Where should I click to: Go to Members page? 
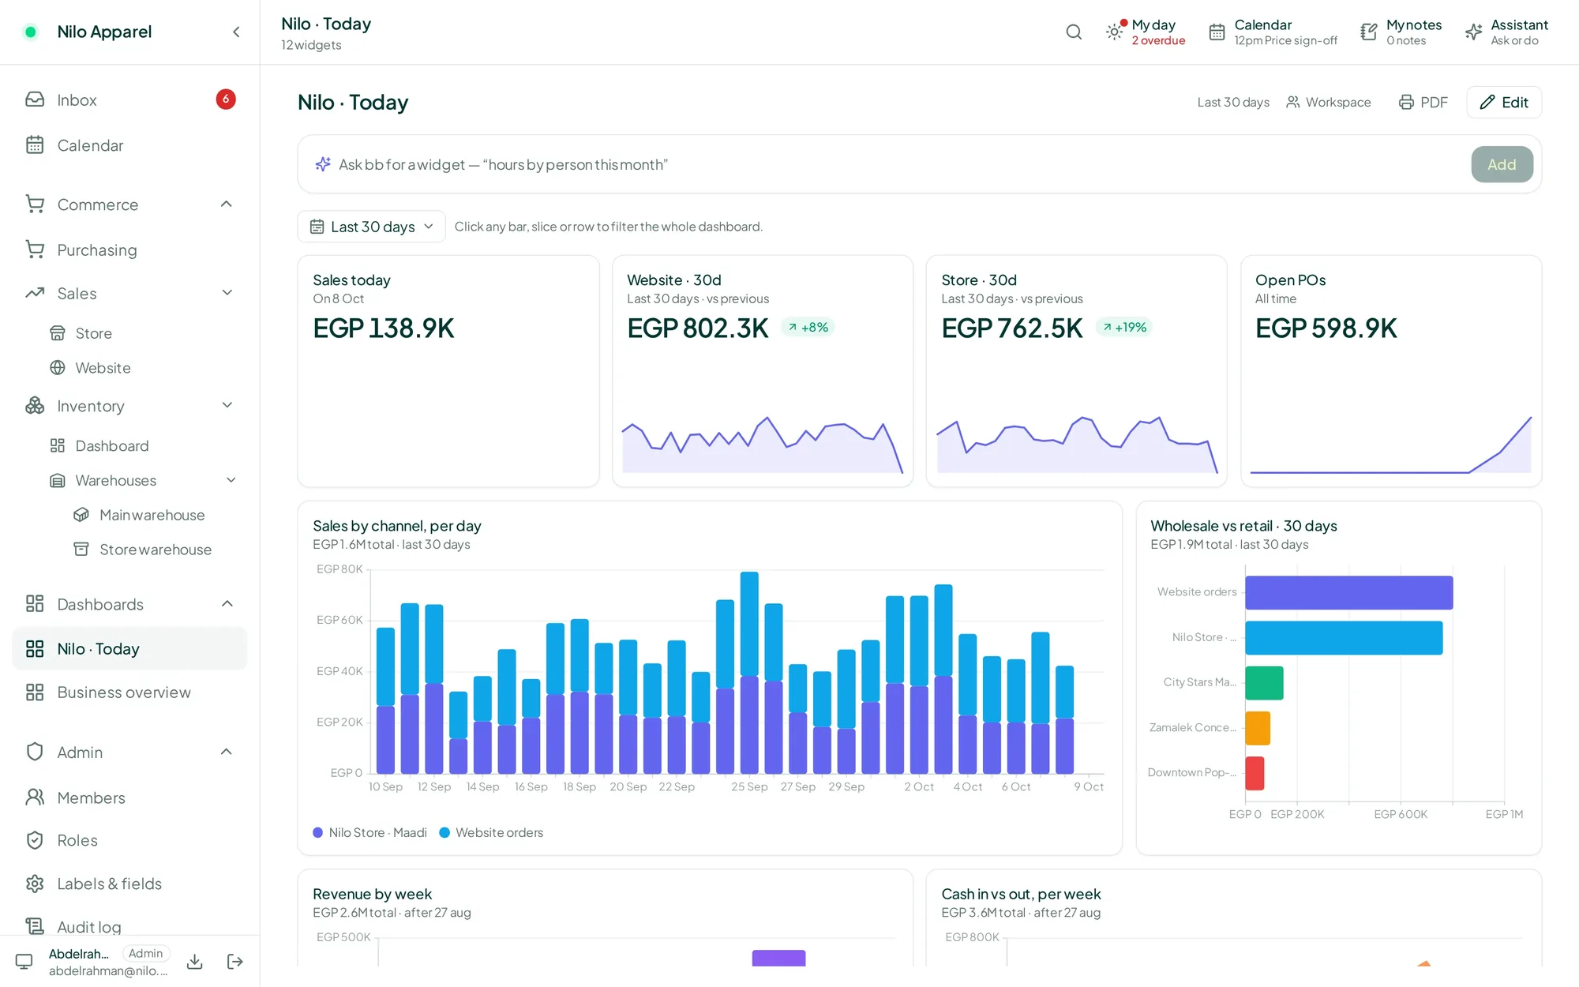pos(130,797)
